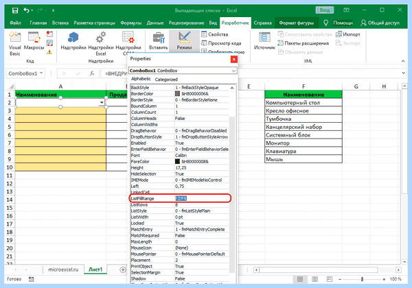Switch to Normal view icon
Screen dimensions: 412x288
click(x=300, y=279)
